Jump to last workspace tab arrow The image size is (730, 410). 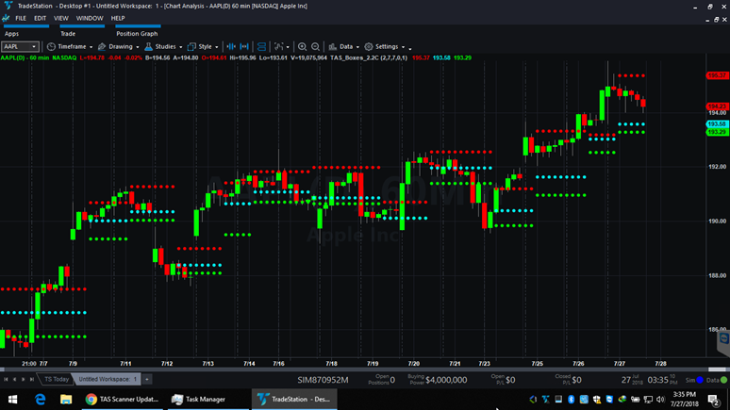tap(32, 379)
